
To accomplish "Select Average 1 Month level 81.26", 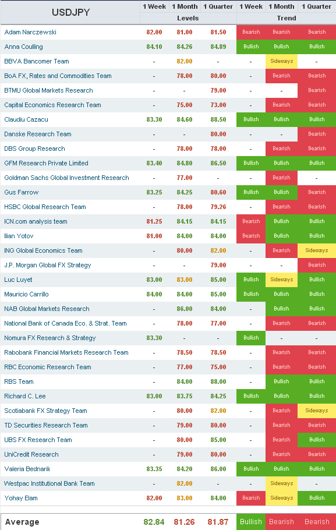I will [184, 522].
